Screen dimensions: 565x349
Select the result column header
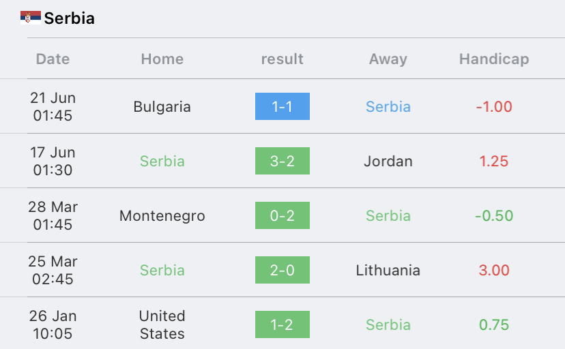(282, 59)
